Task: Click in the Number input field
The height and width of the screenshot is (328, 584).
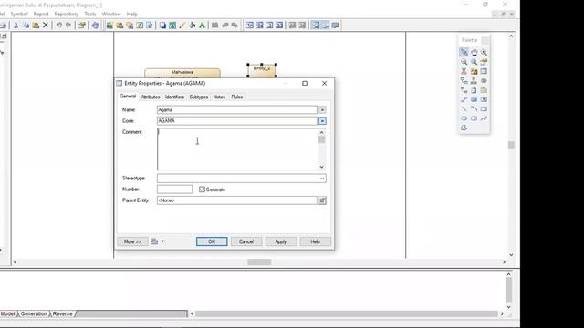Action: pos(174,190)
